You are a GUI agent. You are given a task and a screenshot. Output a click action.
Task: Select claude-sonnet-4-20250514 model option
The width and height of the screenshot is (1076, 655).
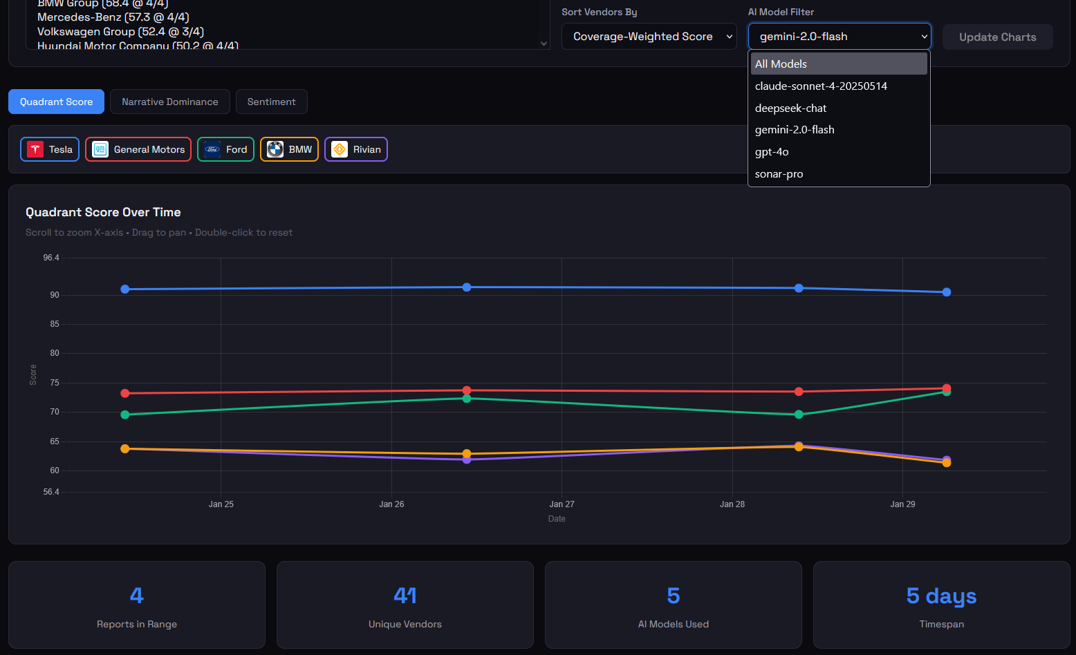point(821,86)
